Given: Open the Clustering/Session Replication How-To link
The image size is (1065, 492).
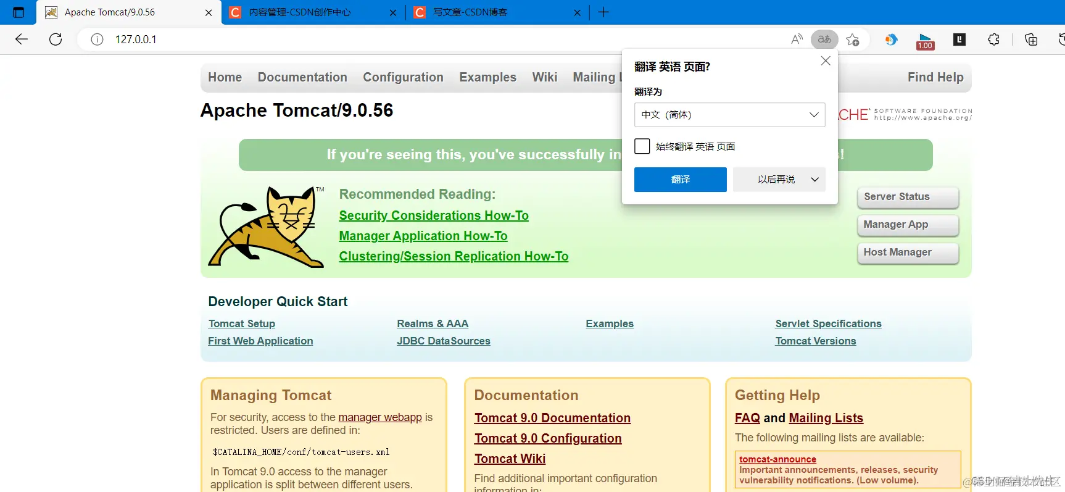Looking at the screenshot, I should pyautogui.click(x=454, y=256).
